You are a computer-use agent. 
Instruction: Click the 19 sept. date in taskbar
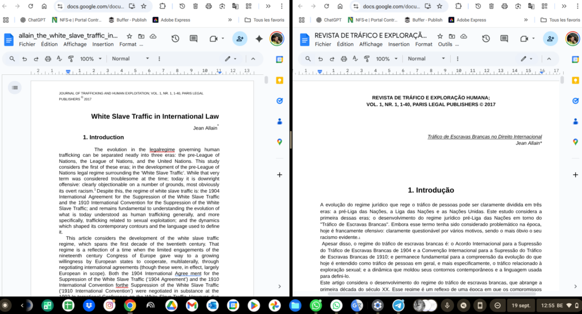pos(521,305)
